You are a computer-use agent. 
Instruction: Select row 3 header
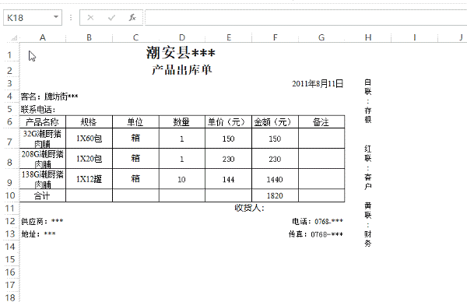point(10,83)
